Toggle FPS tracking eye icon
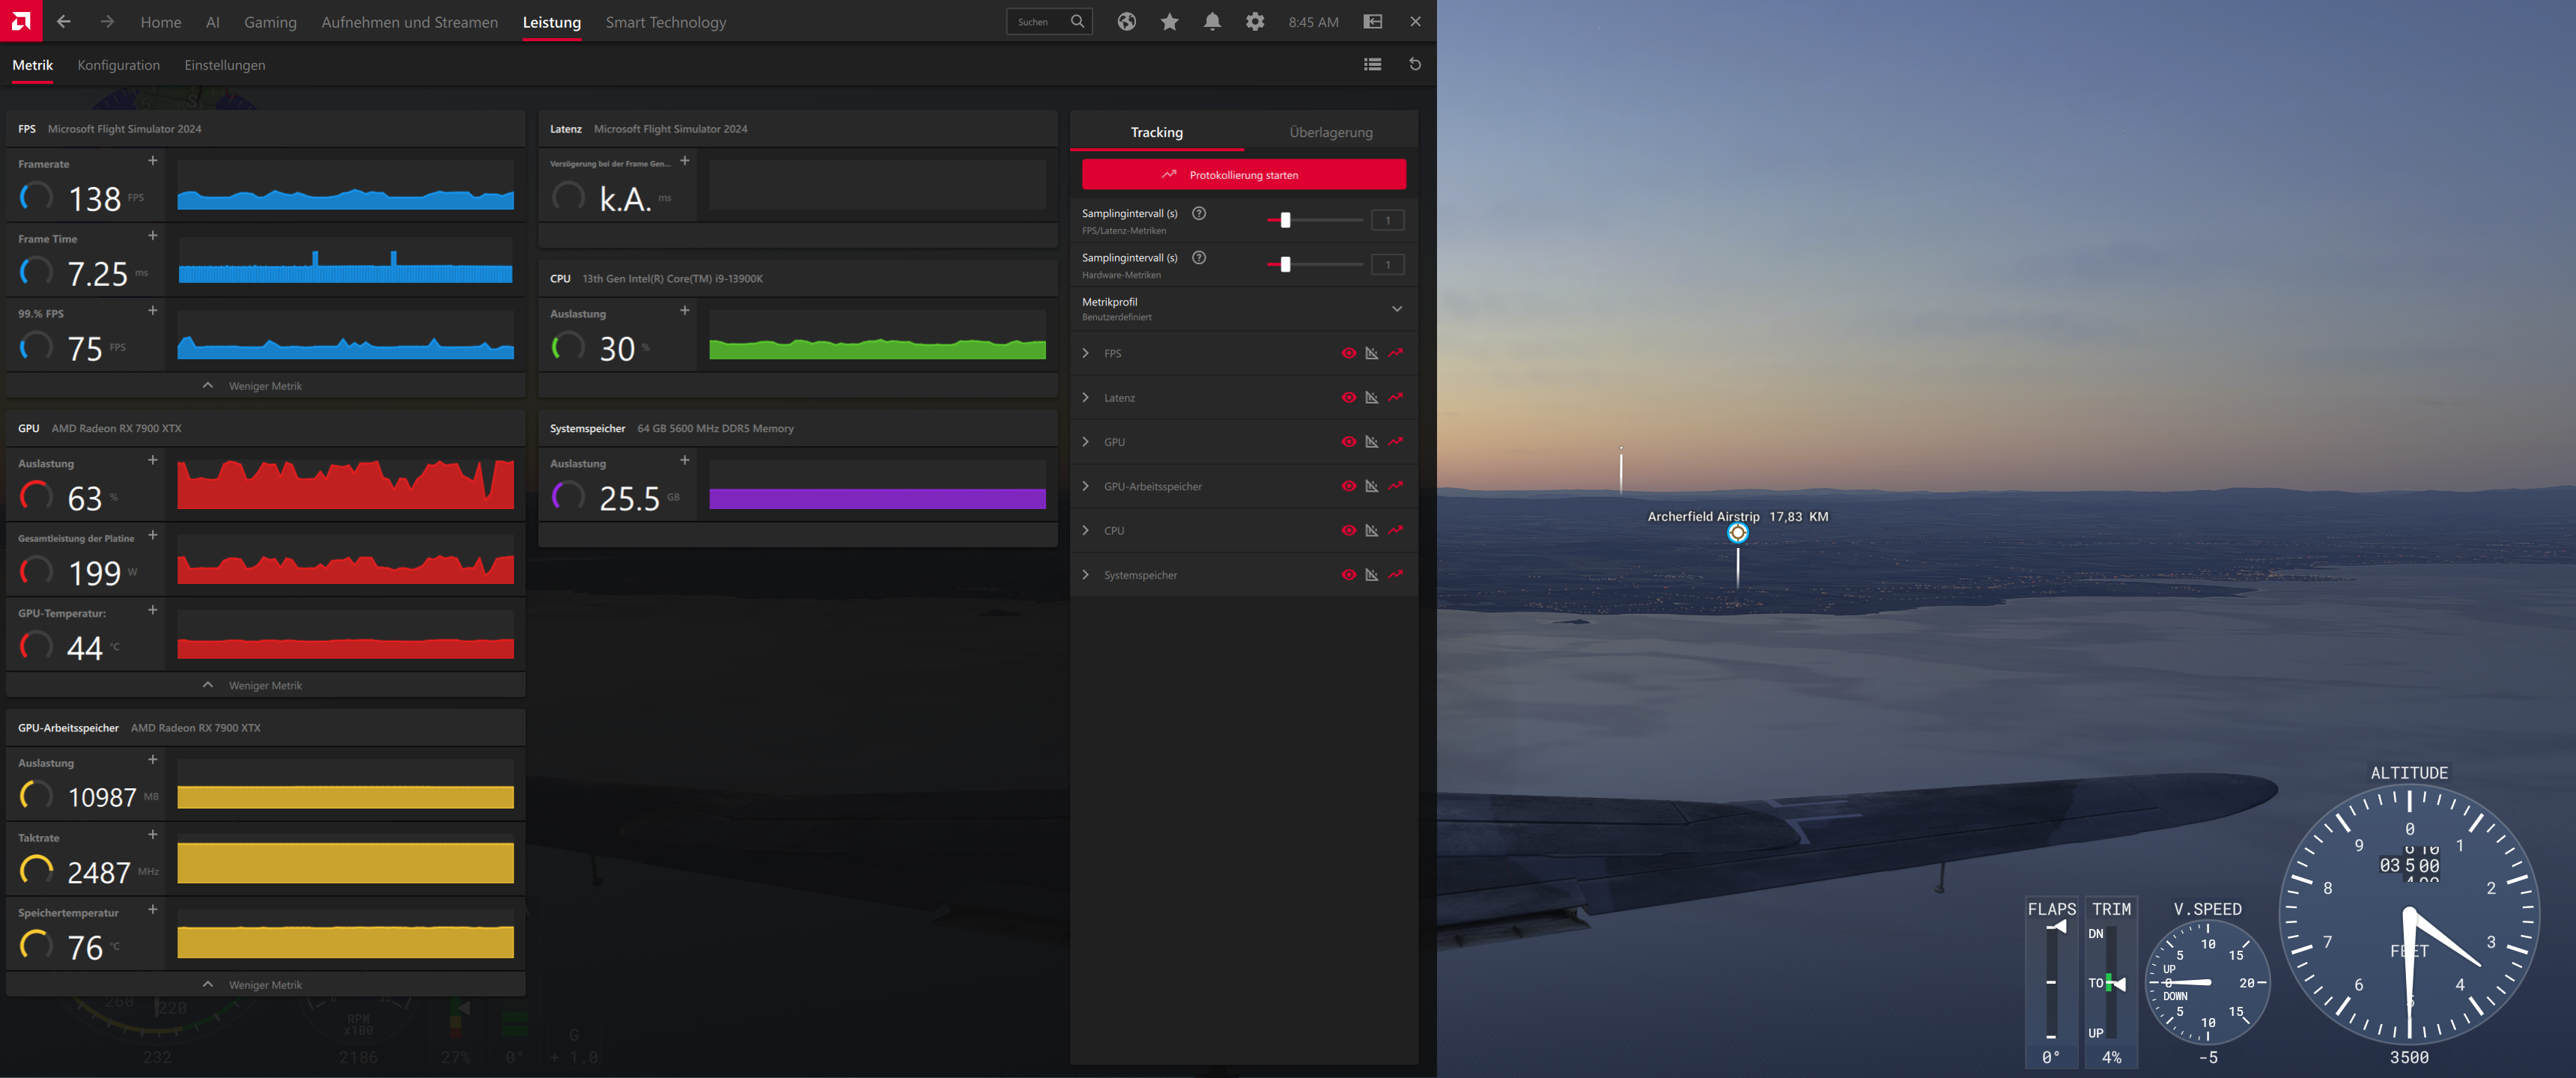This screenshot has height=1078, width=2576. pyautogui.click(x=1348, y=353)
